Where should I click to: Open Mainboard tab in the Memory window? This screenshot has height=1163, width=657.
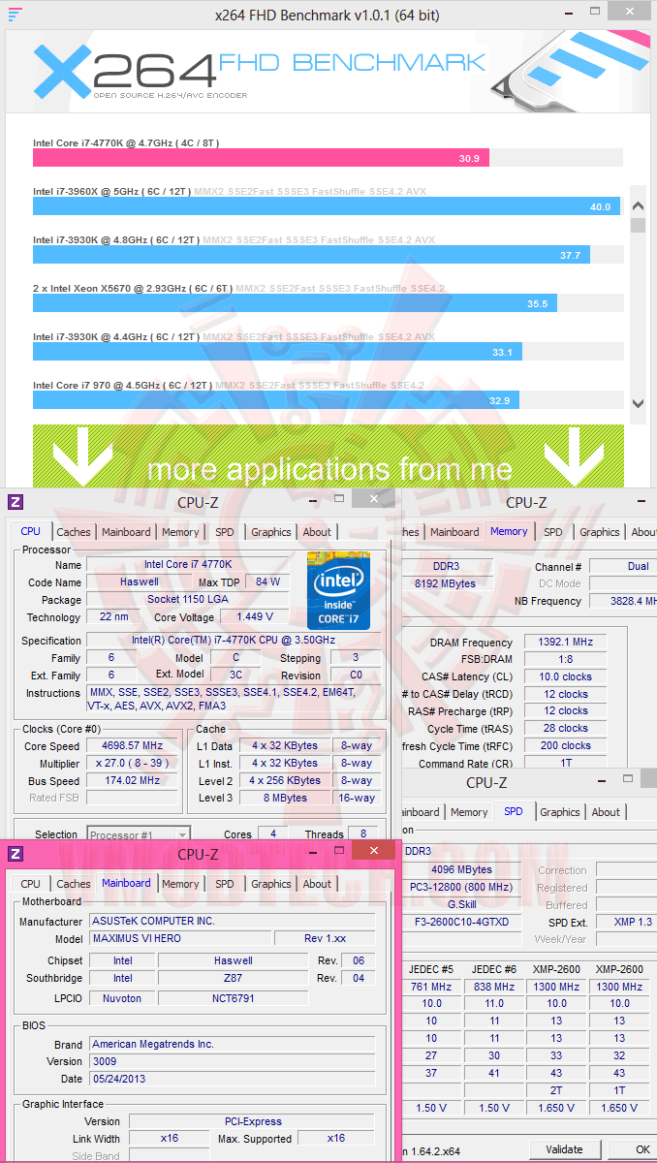pyautogui.click(x=454, y=532)
